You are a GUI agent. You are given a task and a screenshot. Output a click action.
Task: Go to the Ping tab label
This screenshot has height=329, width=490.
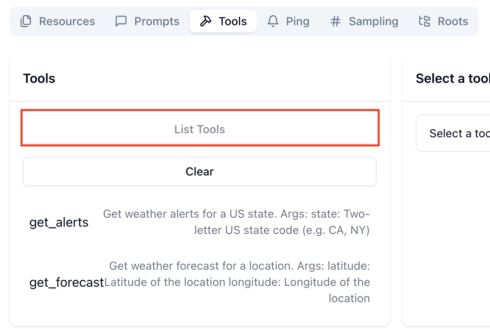298,21
